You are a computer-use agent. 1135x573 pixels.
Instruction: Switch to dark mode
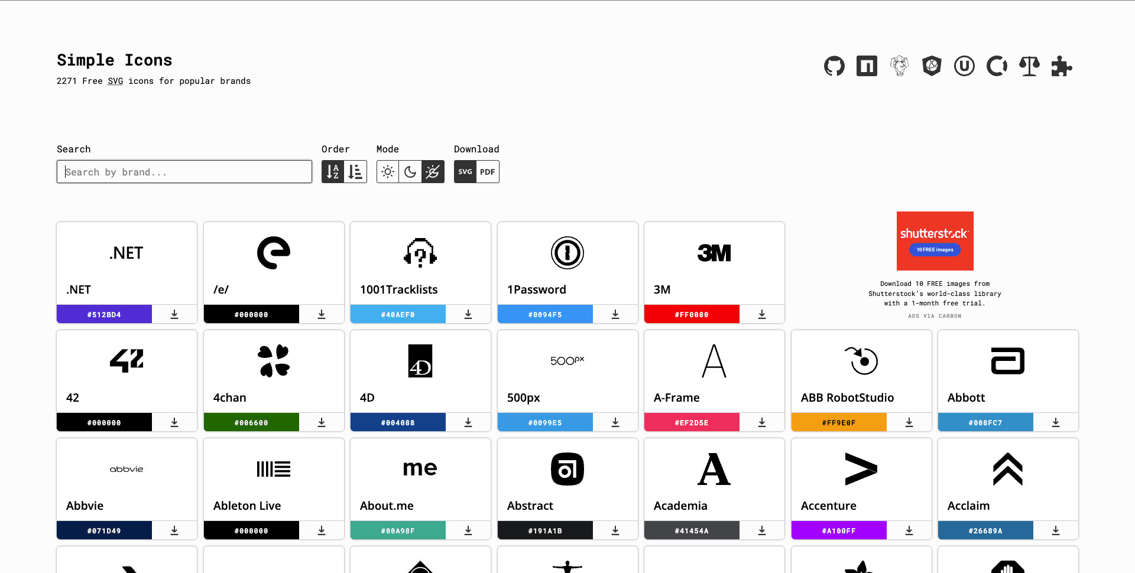410,172
